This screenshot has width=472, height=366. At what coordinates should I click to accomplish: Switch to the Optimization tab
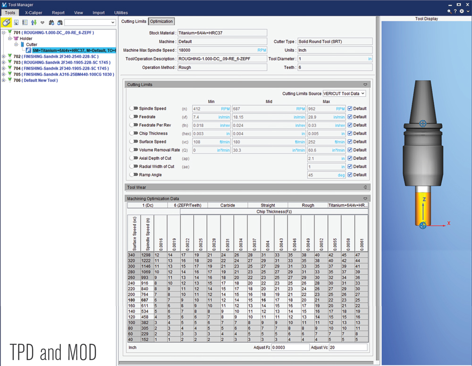[161, 21]
